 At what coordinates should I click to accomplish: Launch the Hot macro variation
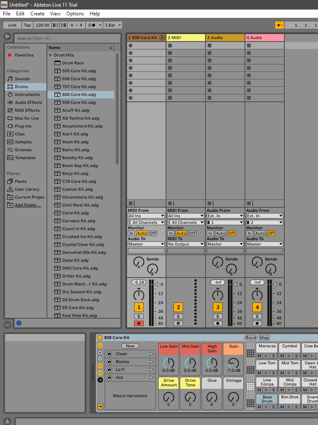(152, 378)
